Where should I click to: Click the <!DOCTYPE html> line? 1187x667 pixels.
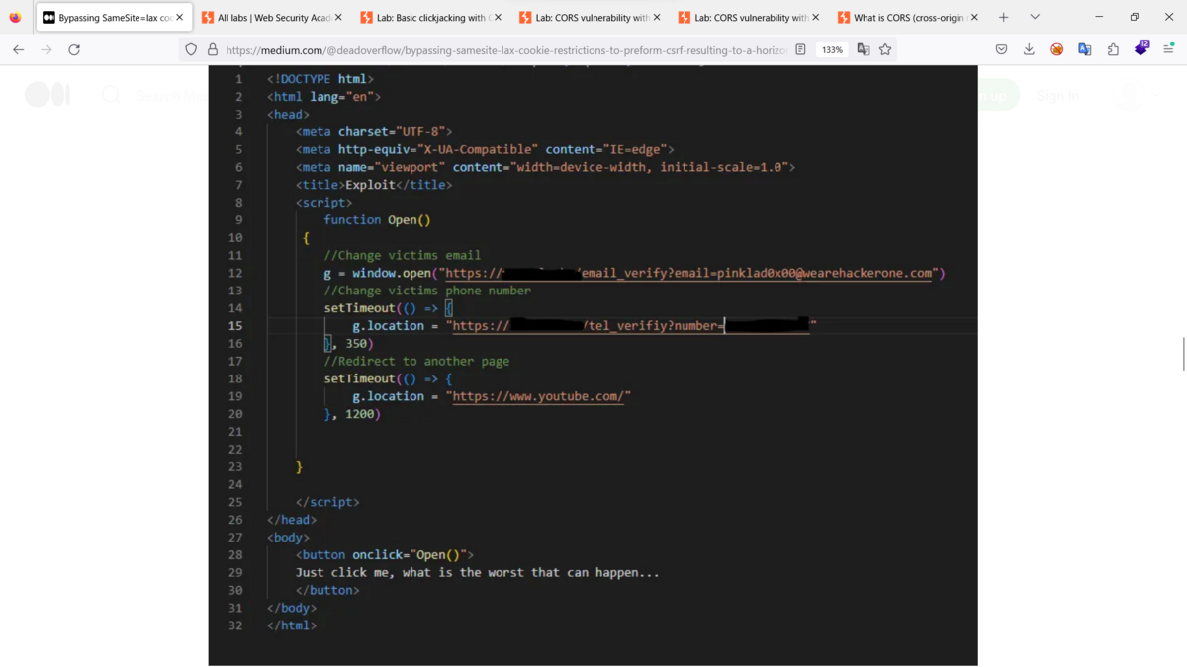(320, 79)
